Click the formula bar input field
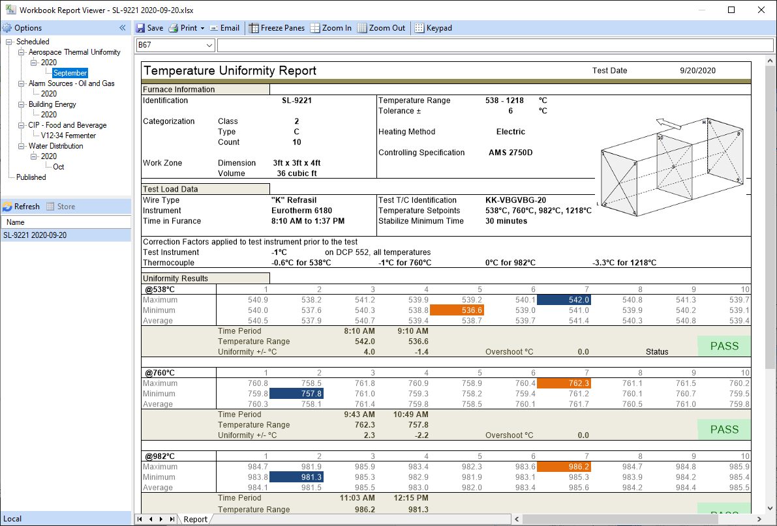The image size is (777, 526). [495, 45]
